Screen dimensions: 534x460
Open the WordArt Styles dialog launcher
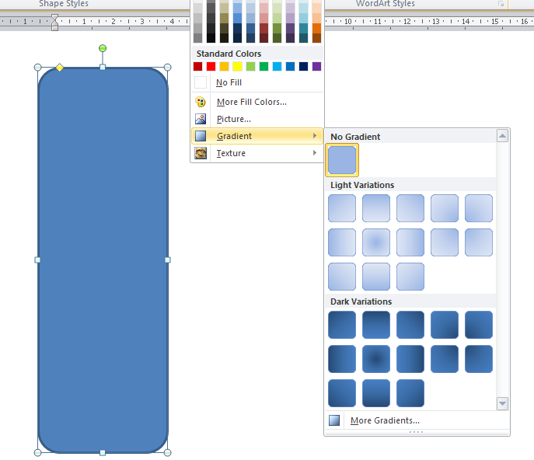(501, 4)
